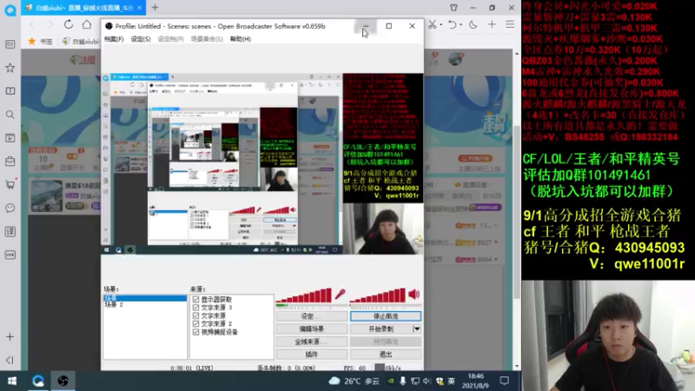695x391 pixels.
Task: Expand the dropdown next to the scissors icon
Action: (441, 25)
